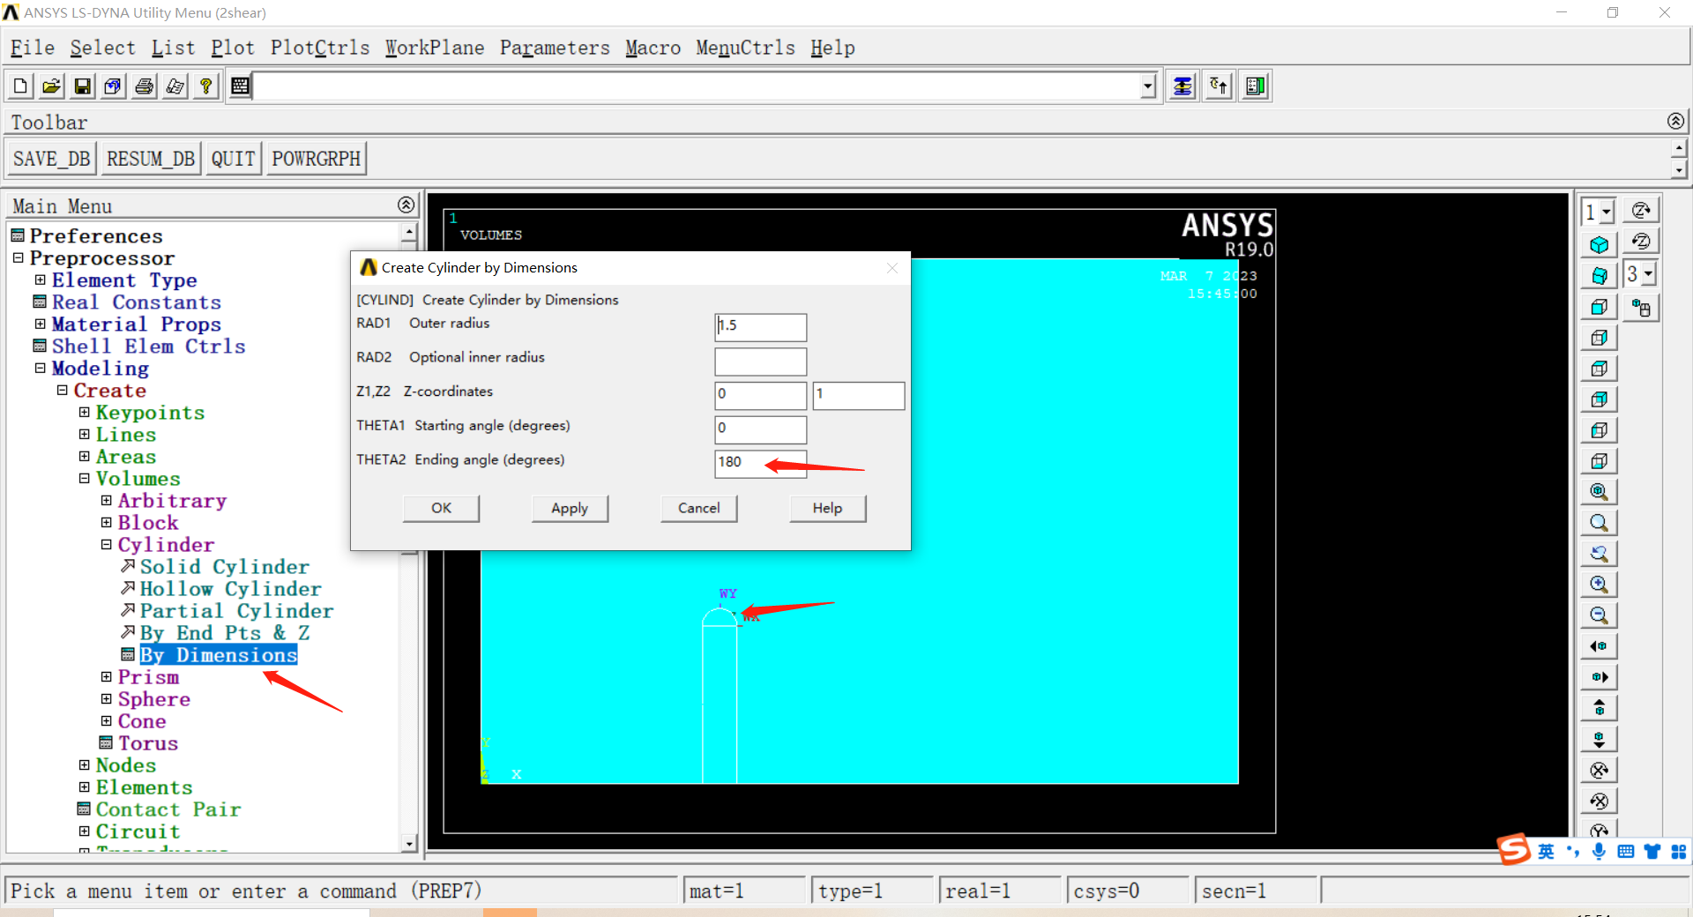
Task: Click the Z2 coordinate field showing 1
Action: pyautogui.click(x=858, y=395)
